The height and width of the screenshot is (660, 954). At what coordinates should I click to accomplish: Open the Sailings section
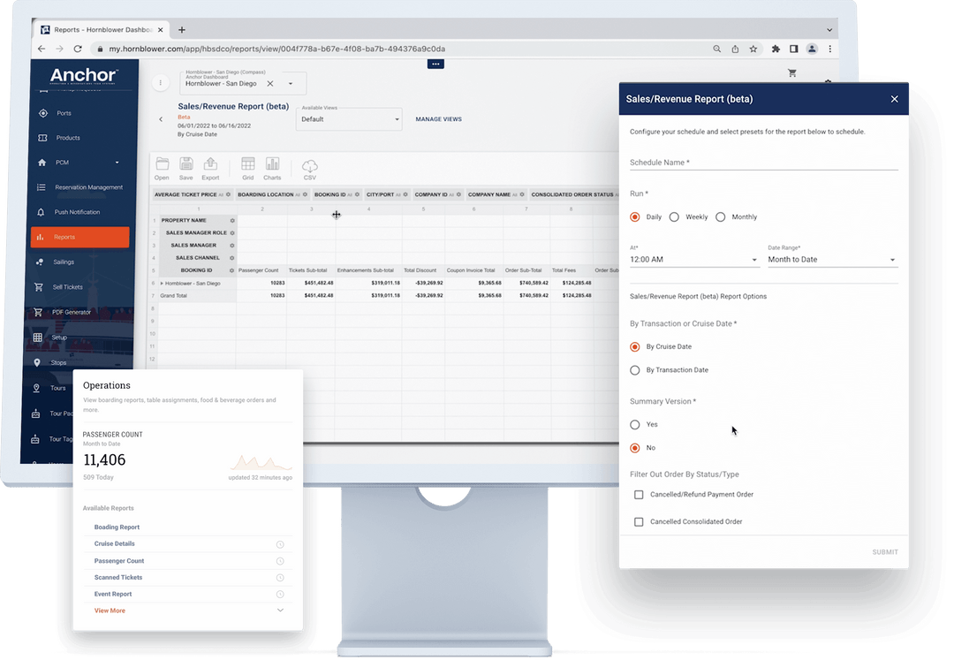[64, 262]
